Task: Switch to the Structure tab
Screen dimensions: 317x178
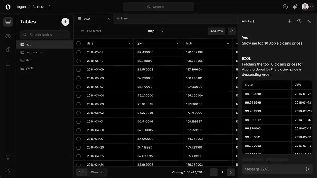Action: point(98,172)
